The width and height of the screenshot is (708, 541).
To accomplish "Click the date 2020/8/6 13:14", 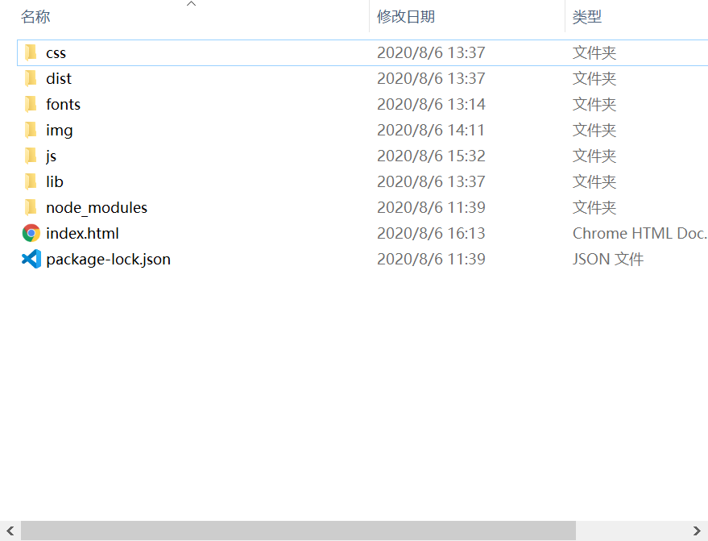I will point(431,104).
